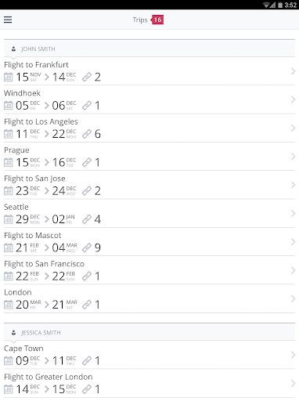This screenshot has width=299, height=401.
Task: Open Cape Town trip chevron arrow
Action: [293, 355]
